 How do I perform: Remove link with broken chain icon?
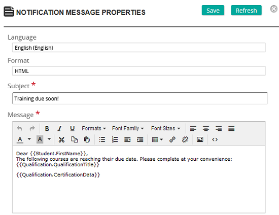click(185, 139)
